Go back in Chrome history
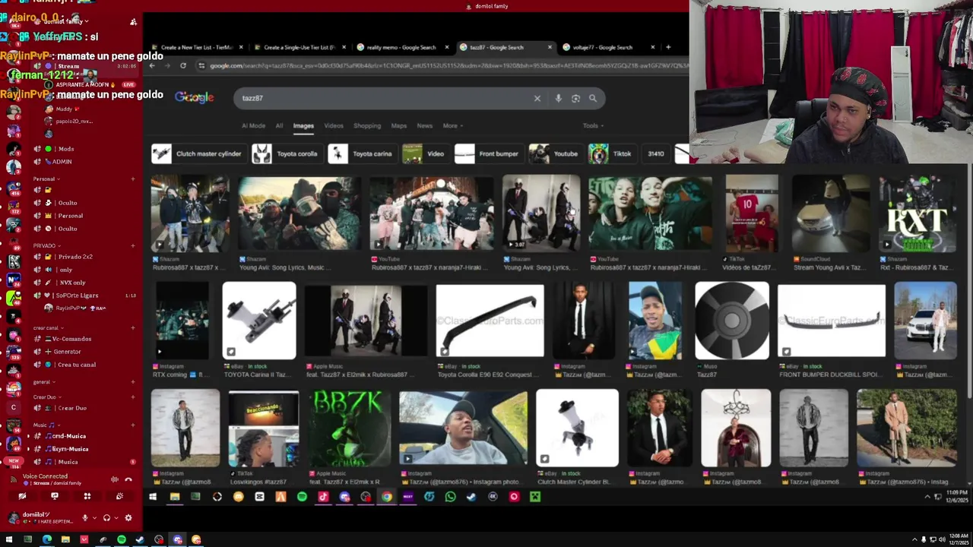 pos(153,66)
